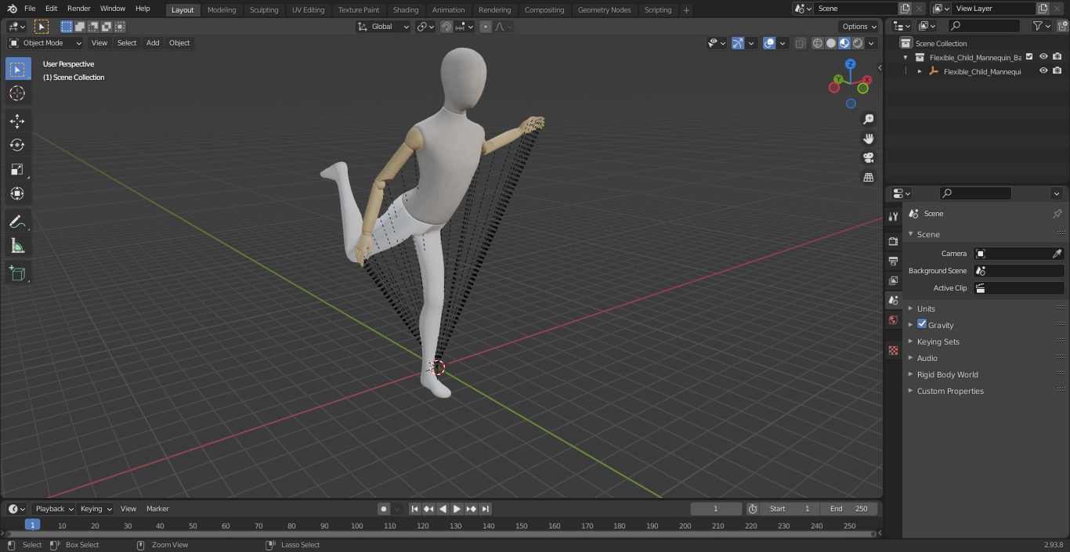Switch to wireframe viewport shading
The image size is (1070, 552).
818,43
